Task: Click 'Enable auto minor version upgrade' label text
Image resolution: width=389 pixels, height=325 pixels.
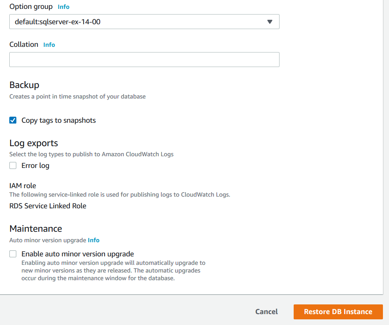Action: tap(78, 254)
